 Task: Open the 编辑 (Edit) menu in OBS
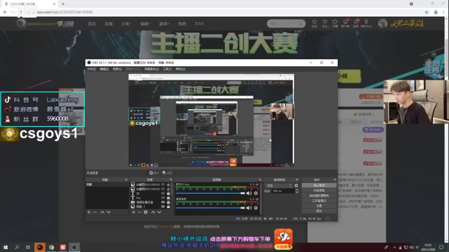[x=104, y=69]
